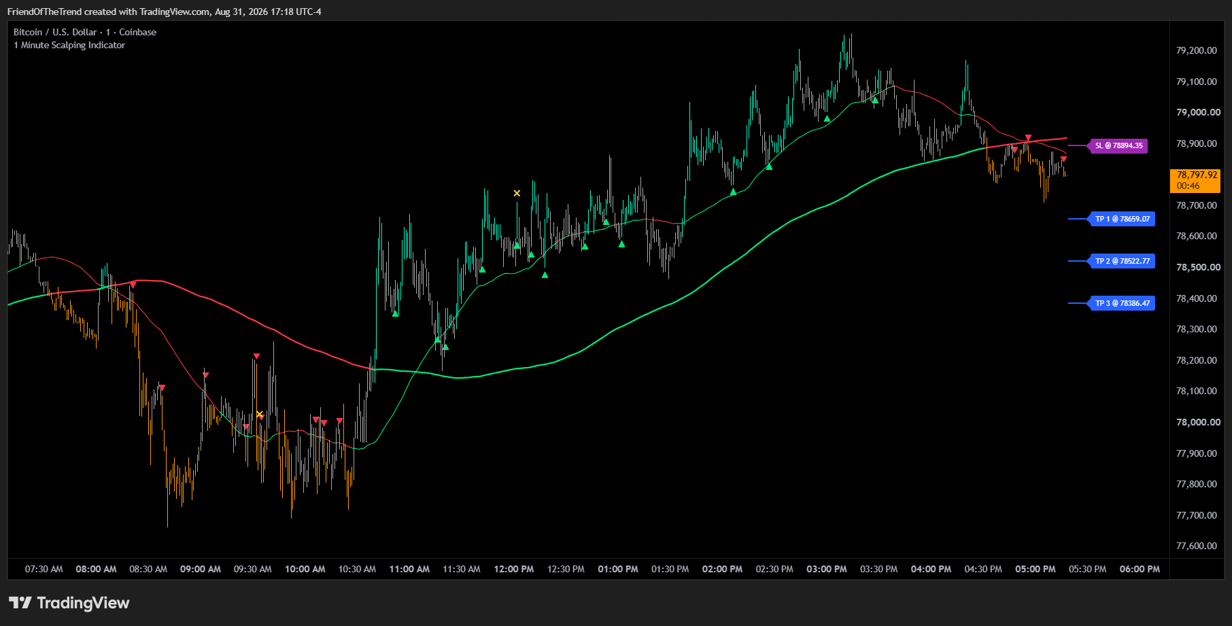Click the FriendOfTheTrend attribution header text
This screenshot has height=626, width=1232.
coord(165,12)
